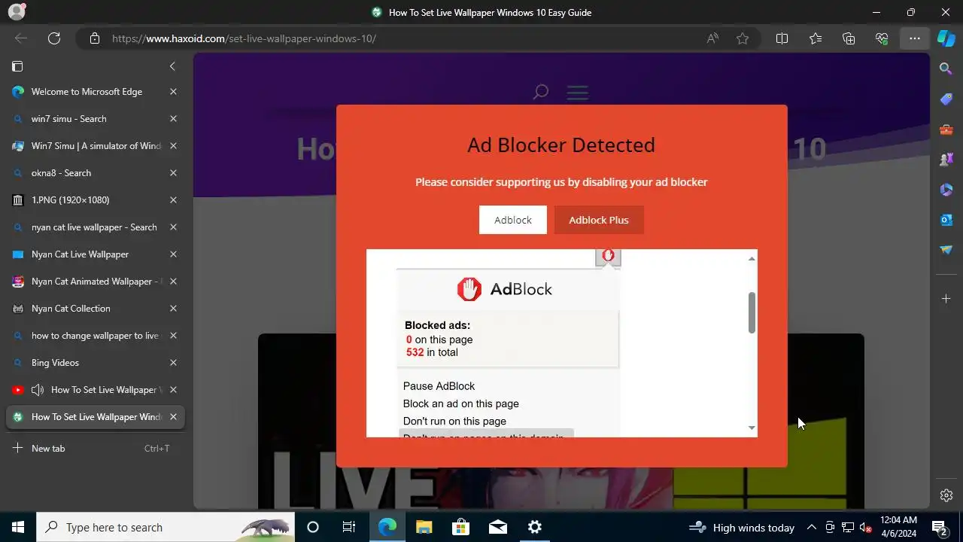Image resolution: width=963 pixels, height=542 pixels.
Task: Switch to Win7 Simu simulator tab
Action: click(x=94, y=146)
